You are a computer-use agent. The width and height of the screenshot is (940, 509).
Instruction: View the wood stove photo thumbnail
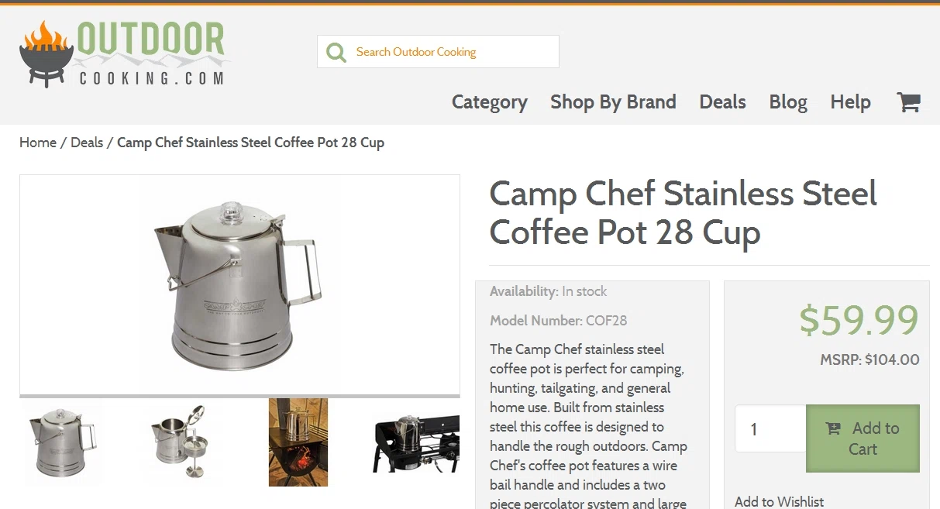pos(298,442)
